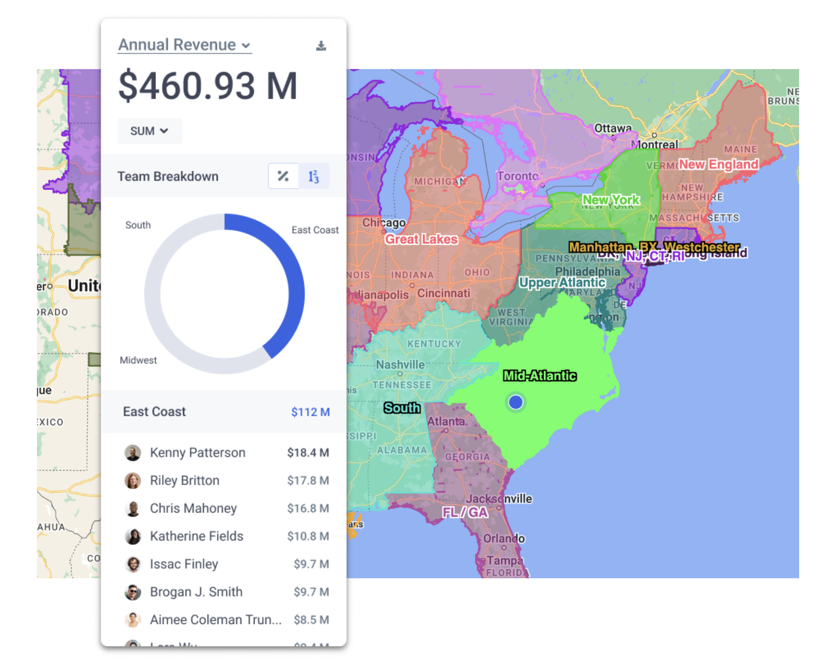Click Katherine Fields' avatar
The width and height of the screenshot is (822, 663).
[x=133, y=536]
